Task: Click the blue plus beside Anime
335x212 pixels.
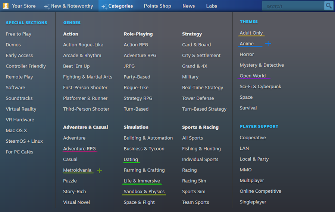Action: 268,44
